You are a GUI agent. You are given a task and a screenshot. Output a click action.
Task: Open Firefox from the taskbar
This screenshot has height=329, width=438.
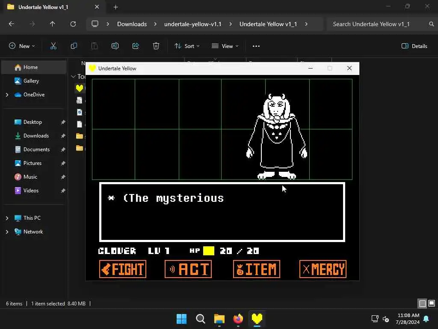238,319
